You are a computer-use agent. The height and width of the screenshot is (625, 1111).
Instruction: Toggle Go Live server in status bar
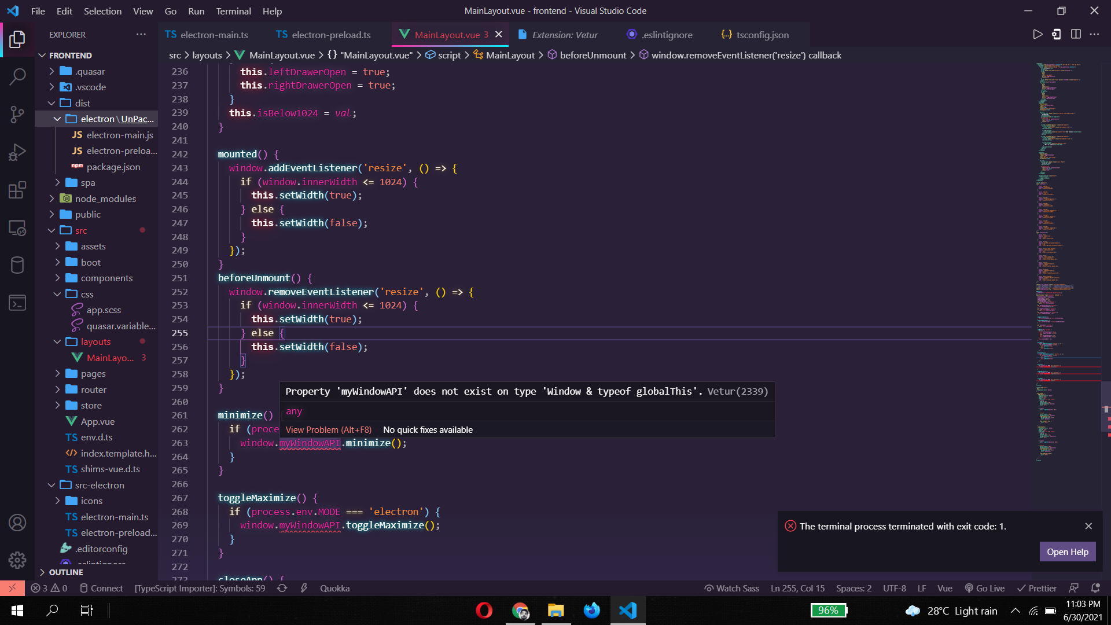pos(985,588)
